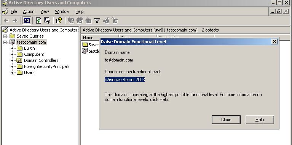
Task: Expand the Computers container
Action: click(12, 54)
